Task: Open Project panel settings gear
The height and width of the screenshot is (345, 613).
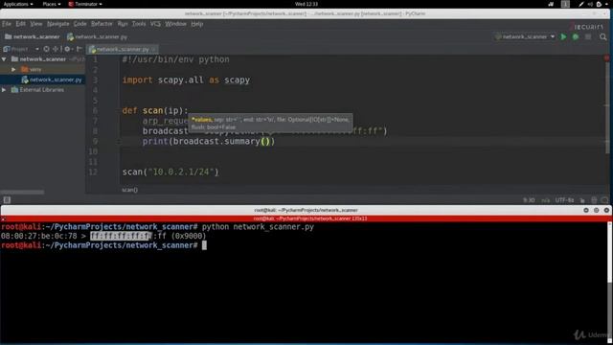Action: (x=67, y=49)
